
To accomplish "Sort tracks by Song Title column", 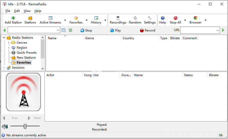I will point(101,75).
